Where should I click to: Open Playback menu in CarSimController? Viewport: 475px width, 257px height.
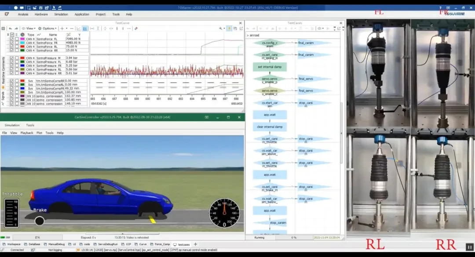pos(27,133)
